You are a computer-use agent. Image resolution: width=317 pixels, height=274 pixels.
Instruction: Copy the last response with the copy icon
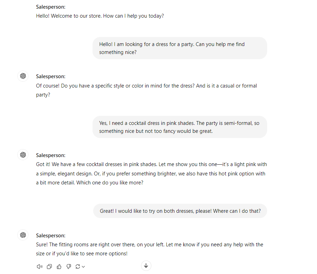49,266
